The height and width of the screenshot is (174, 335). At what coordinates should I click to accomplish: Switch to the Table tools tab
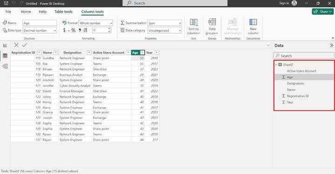[x=63, y=12]
